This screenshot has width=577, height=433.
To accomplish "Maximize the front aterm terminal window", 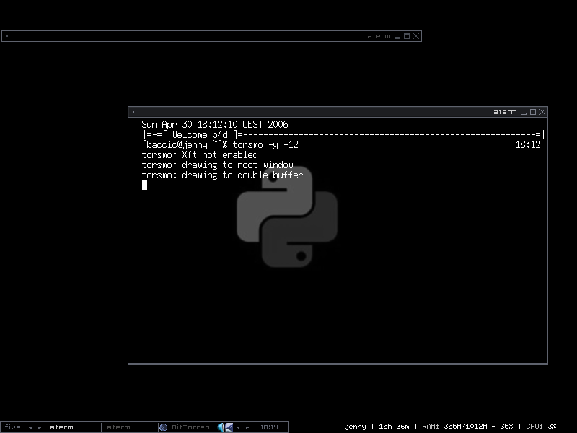I will coord(533,112).
